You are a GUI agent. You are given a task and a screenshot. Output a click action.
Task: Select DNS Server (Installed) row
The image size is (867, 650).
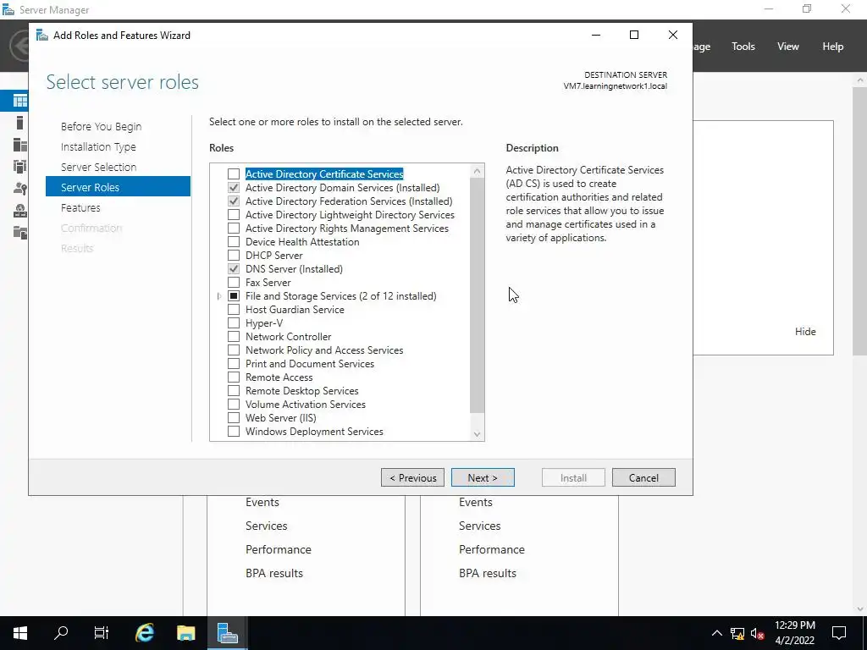tap(294, 269)
